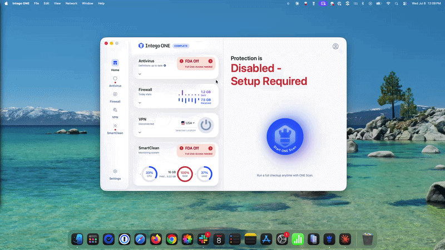
Task: Open the Apple menu
Action: pos(6,3)
